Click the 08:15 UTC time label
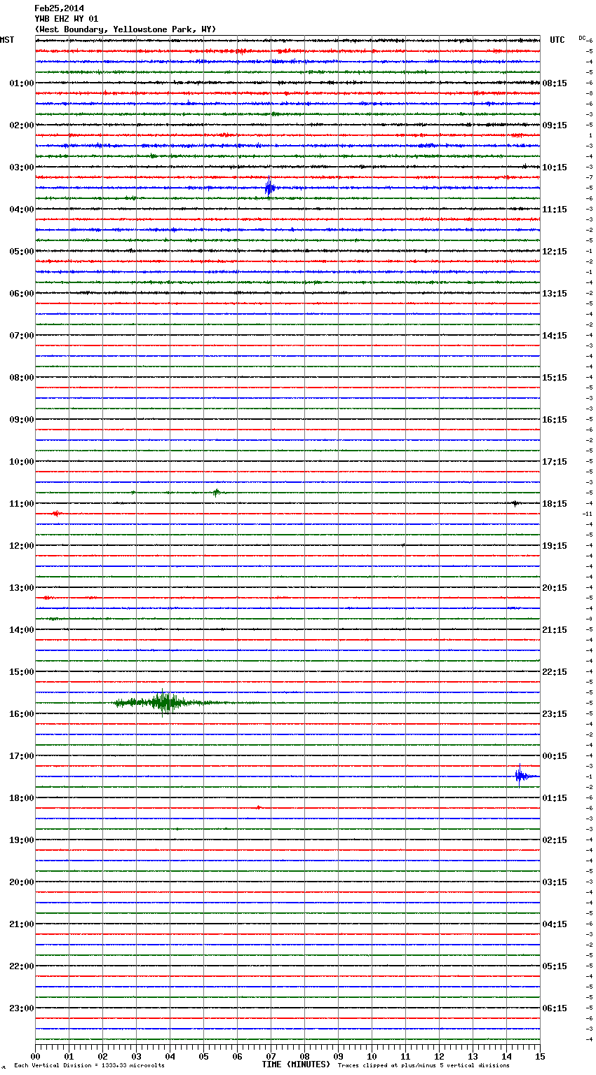The image size is (596, 1075). pyautogui.click(x=555, y=83)
